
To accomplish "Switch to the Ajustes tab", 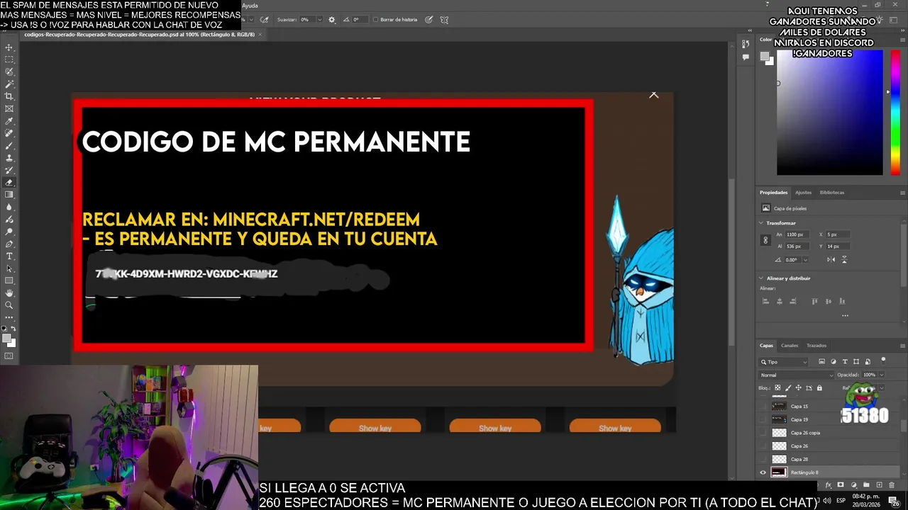I will point(803,193).
